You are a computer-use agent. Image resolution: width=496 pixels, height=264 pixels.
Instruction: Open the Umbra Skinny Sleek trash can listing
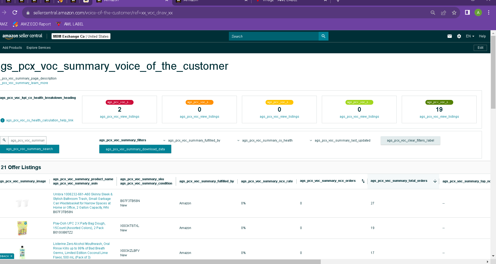pos(83,201)
